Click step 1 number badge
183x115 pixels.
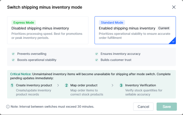click(x=12, y=85)
